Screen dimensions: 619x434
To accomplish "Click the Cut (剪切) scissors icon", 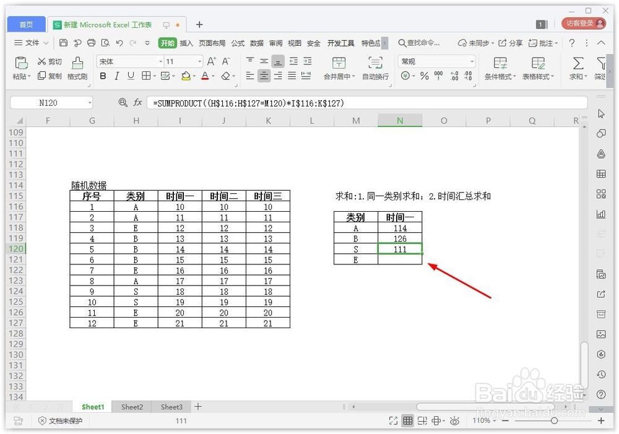I will coord(42,61).
